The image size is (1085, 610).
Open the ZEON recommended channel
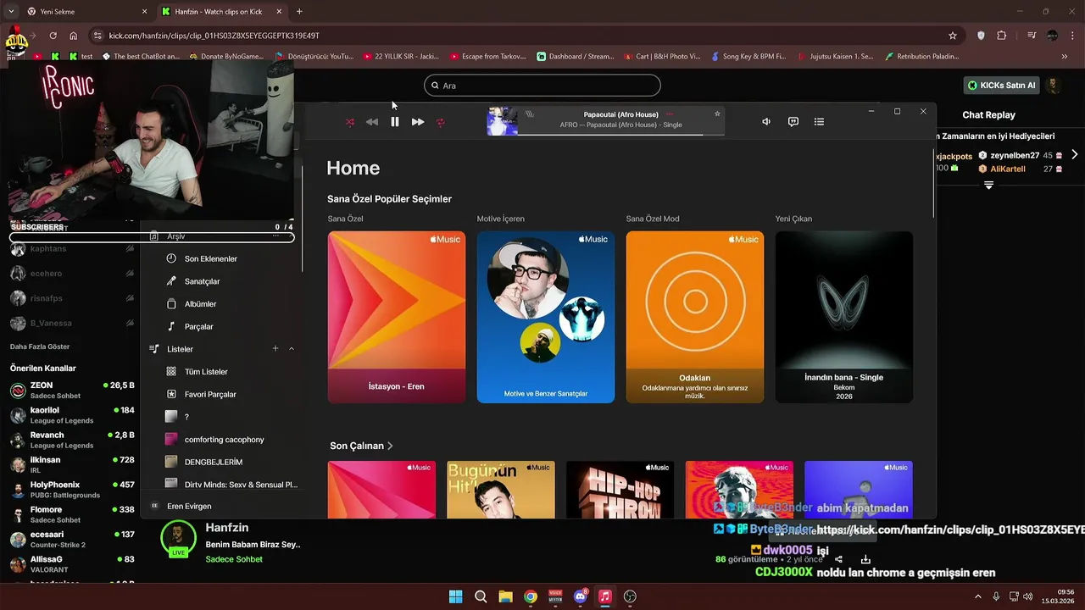click(71, 391)
